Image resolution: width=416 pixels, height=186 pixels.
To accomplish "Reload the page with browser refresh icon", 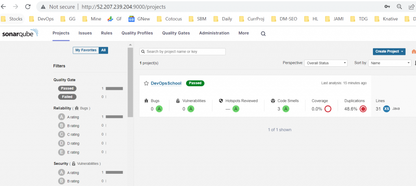I will tap(28, 7).
